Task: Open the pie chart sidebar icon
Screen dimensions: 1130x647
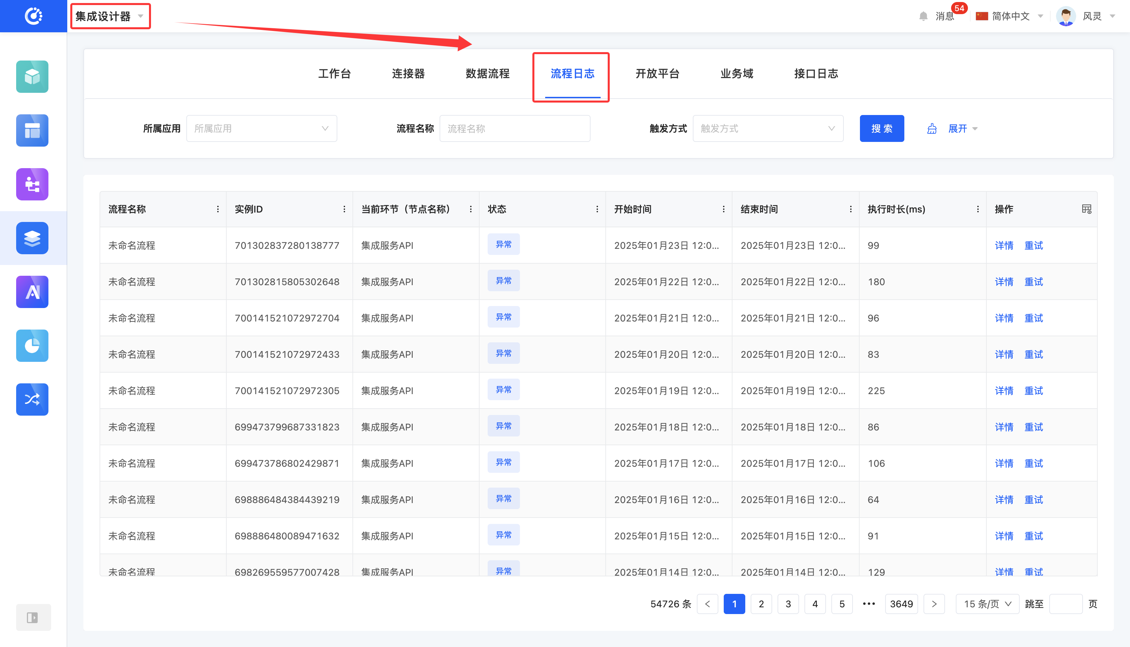Action: (32, 345)
